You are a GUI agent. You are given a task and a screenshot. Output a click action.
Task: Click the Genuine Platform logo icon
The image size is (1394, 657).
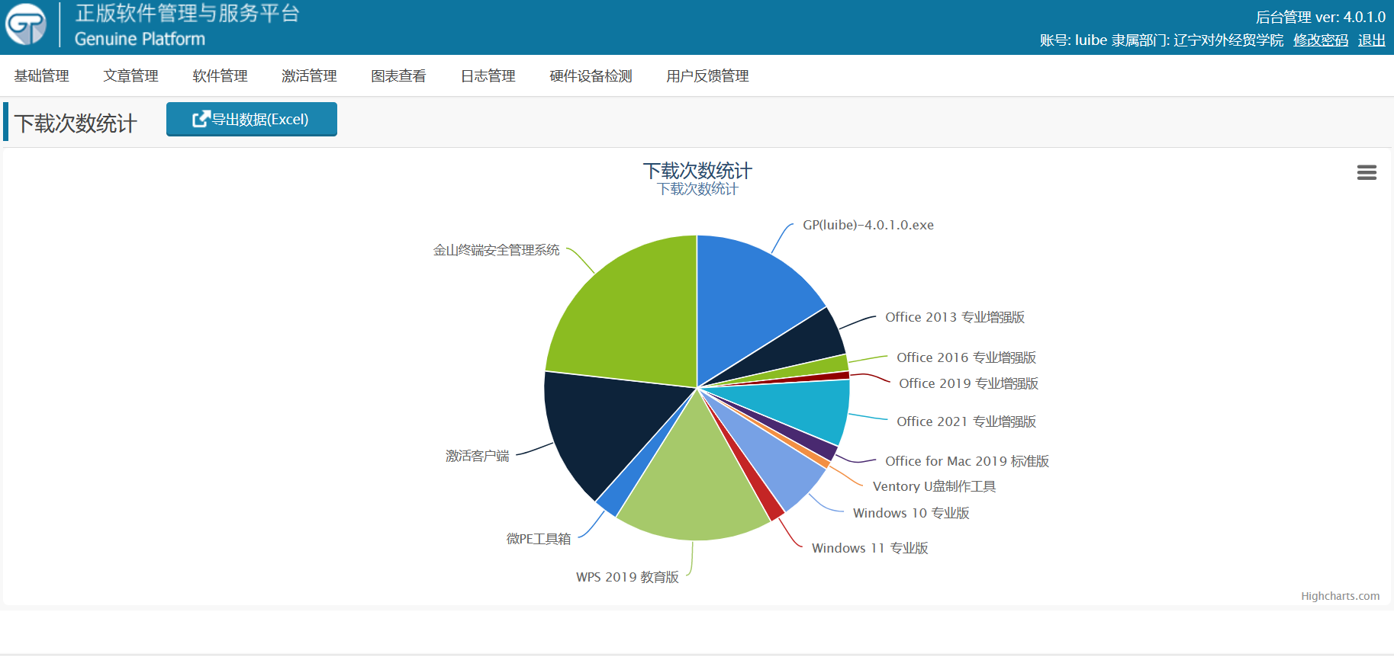26,24
